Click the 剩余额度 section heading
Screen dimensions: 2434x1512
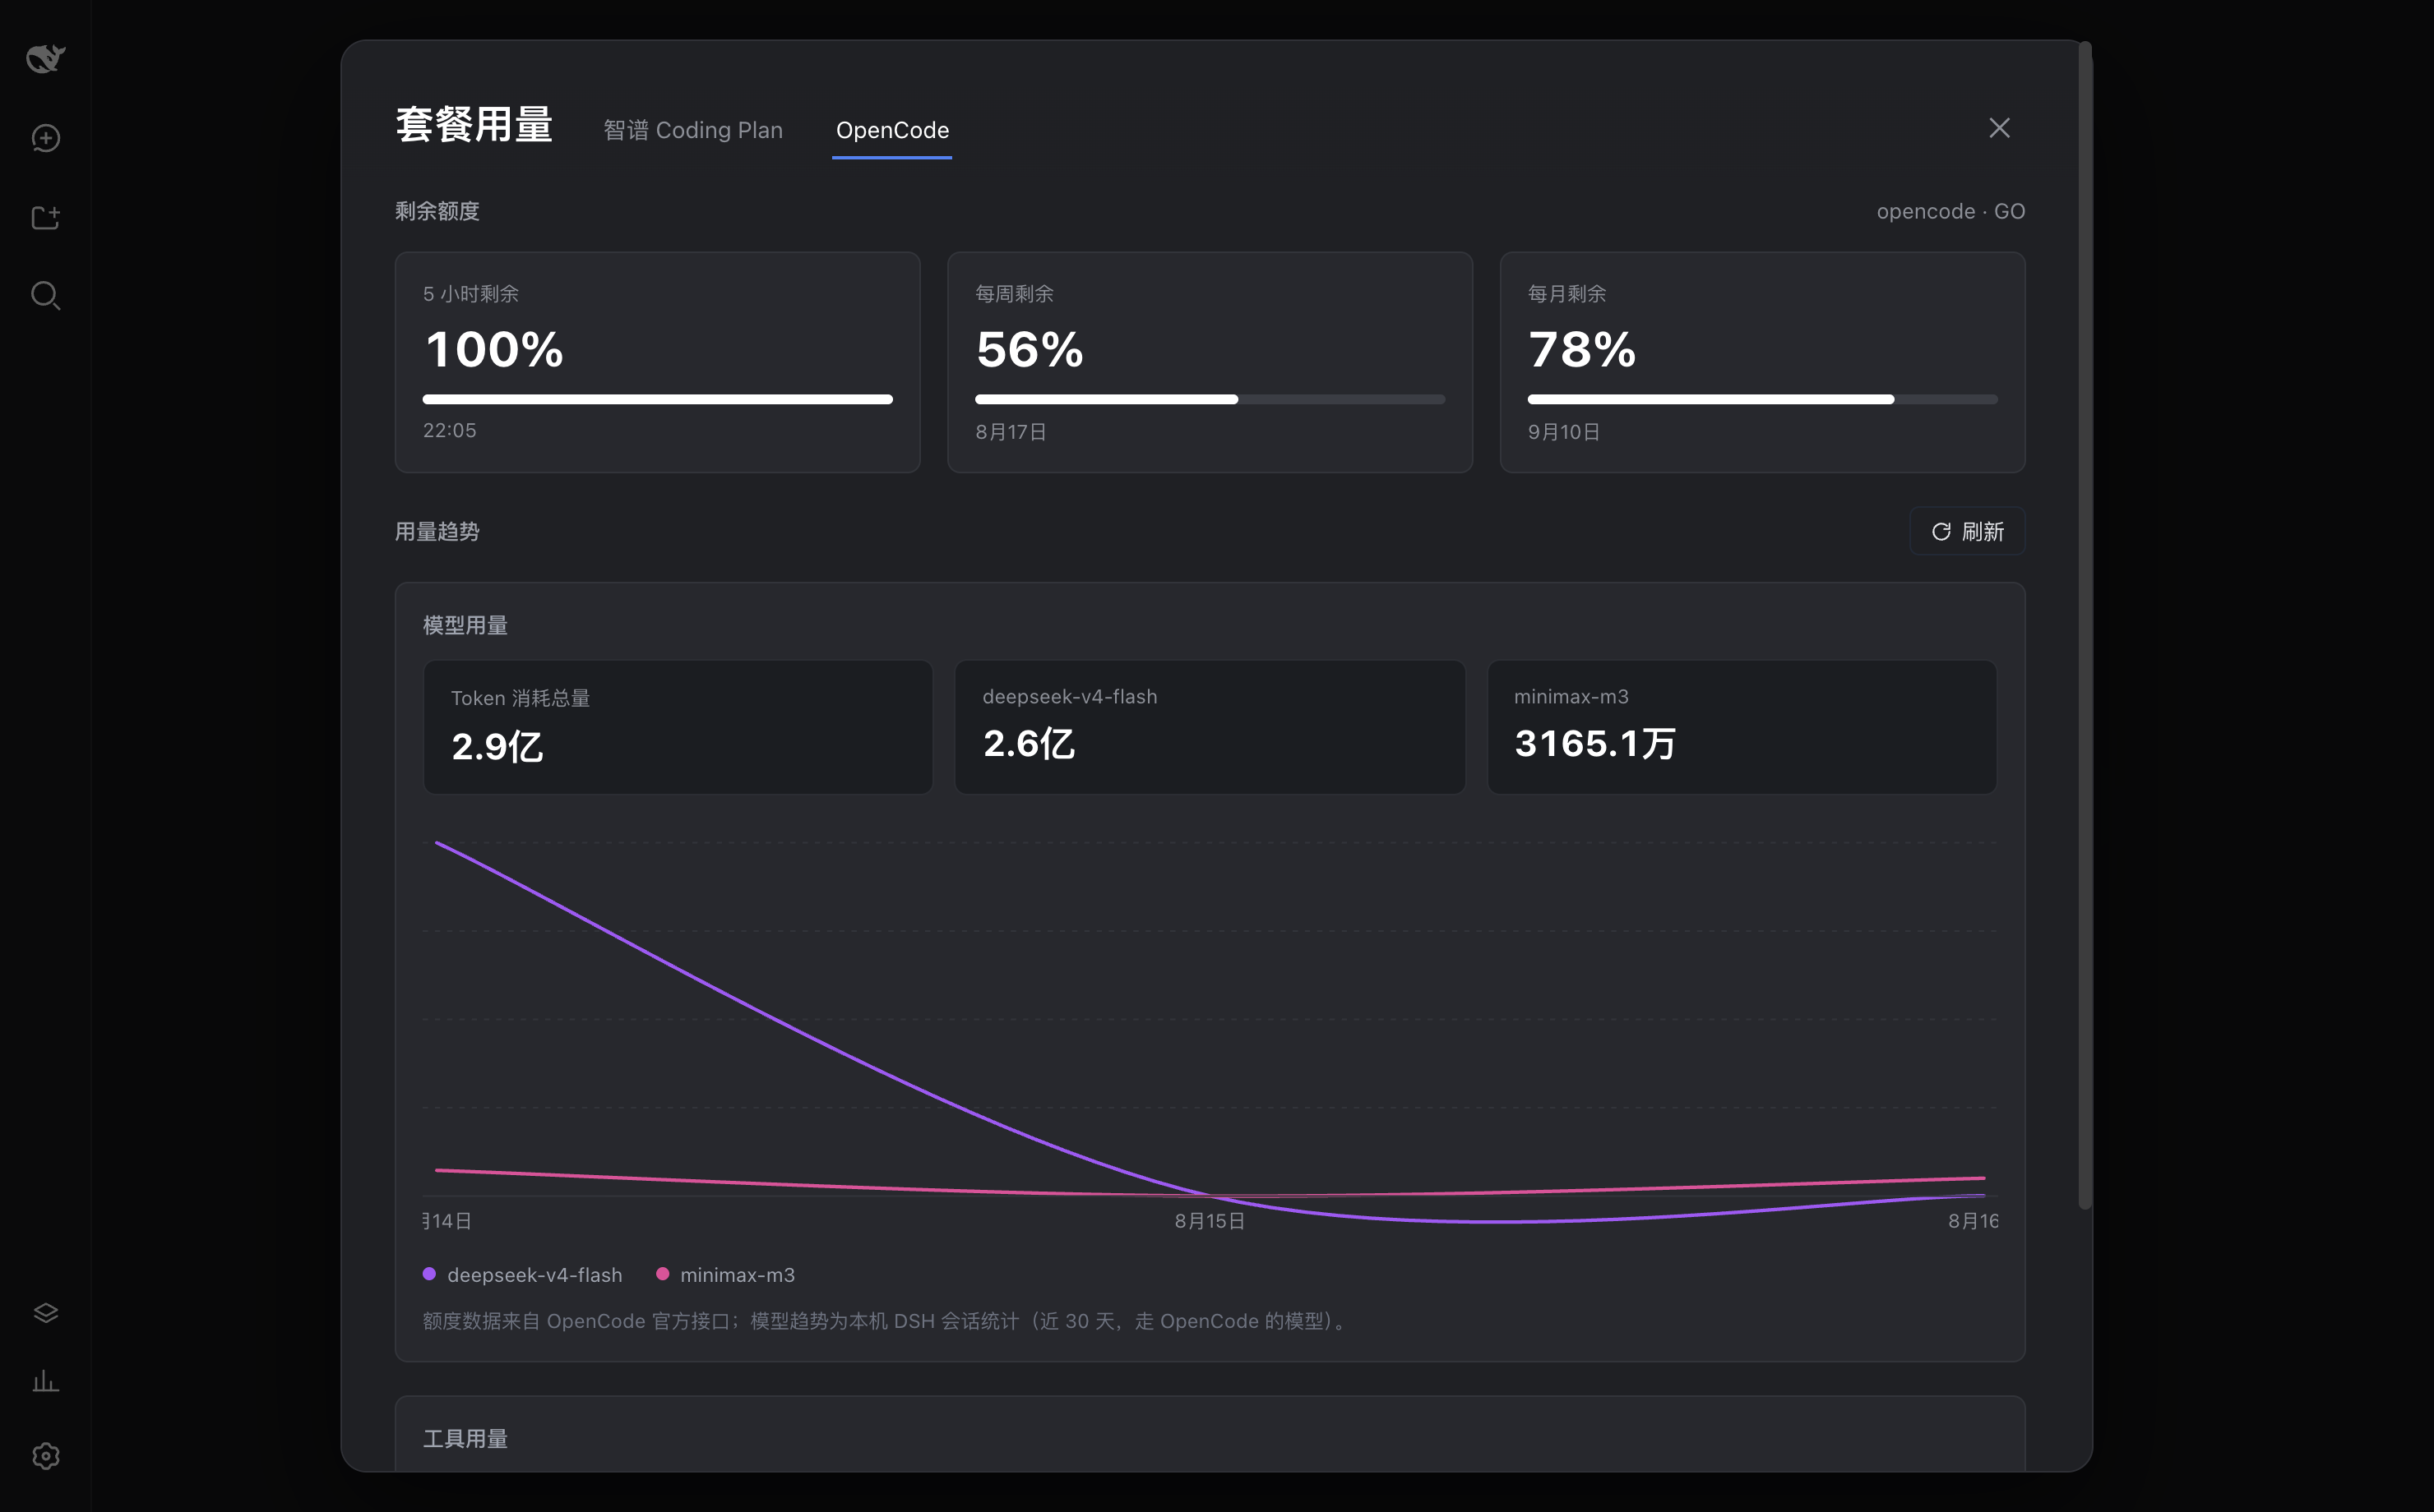coord(437,212)
